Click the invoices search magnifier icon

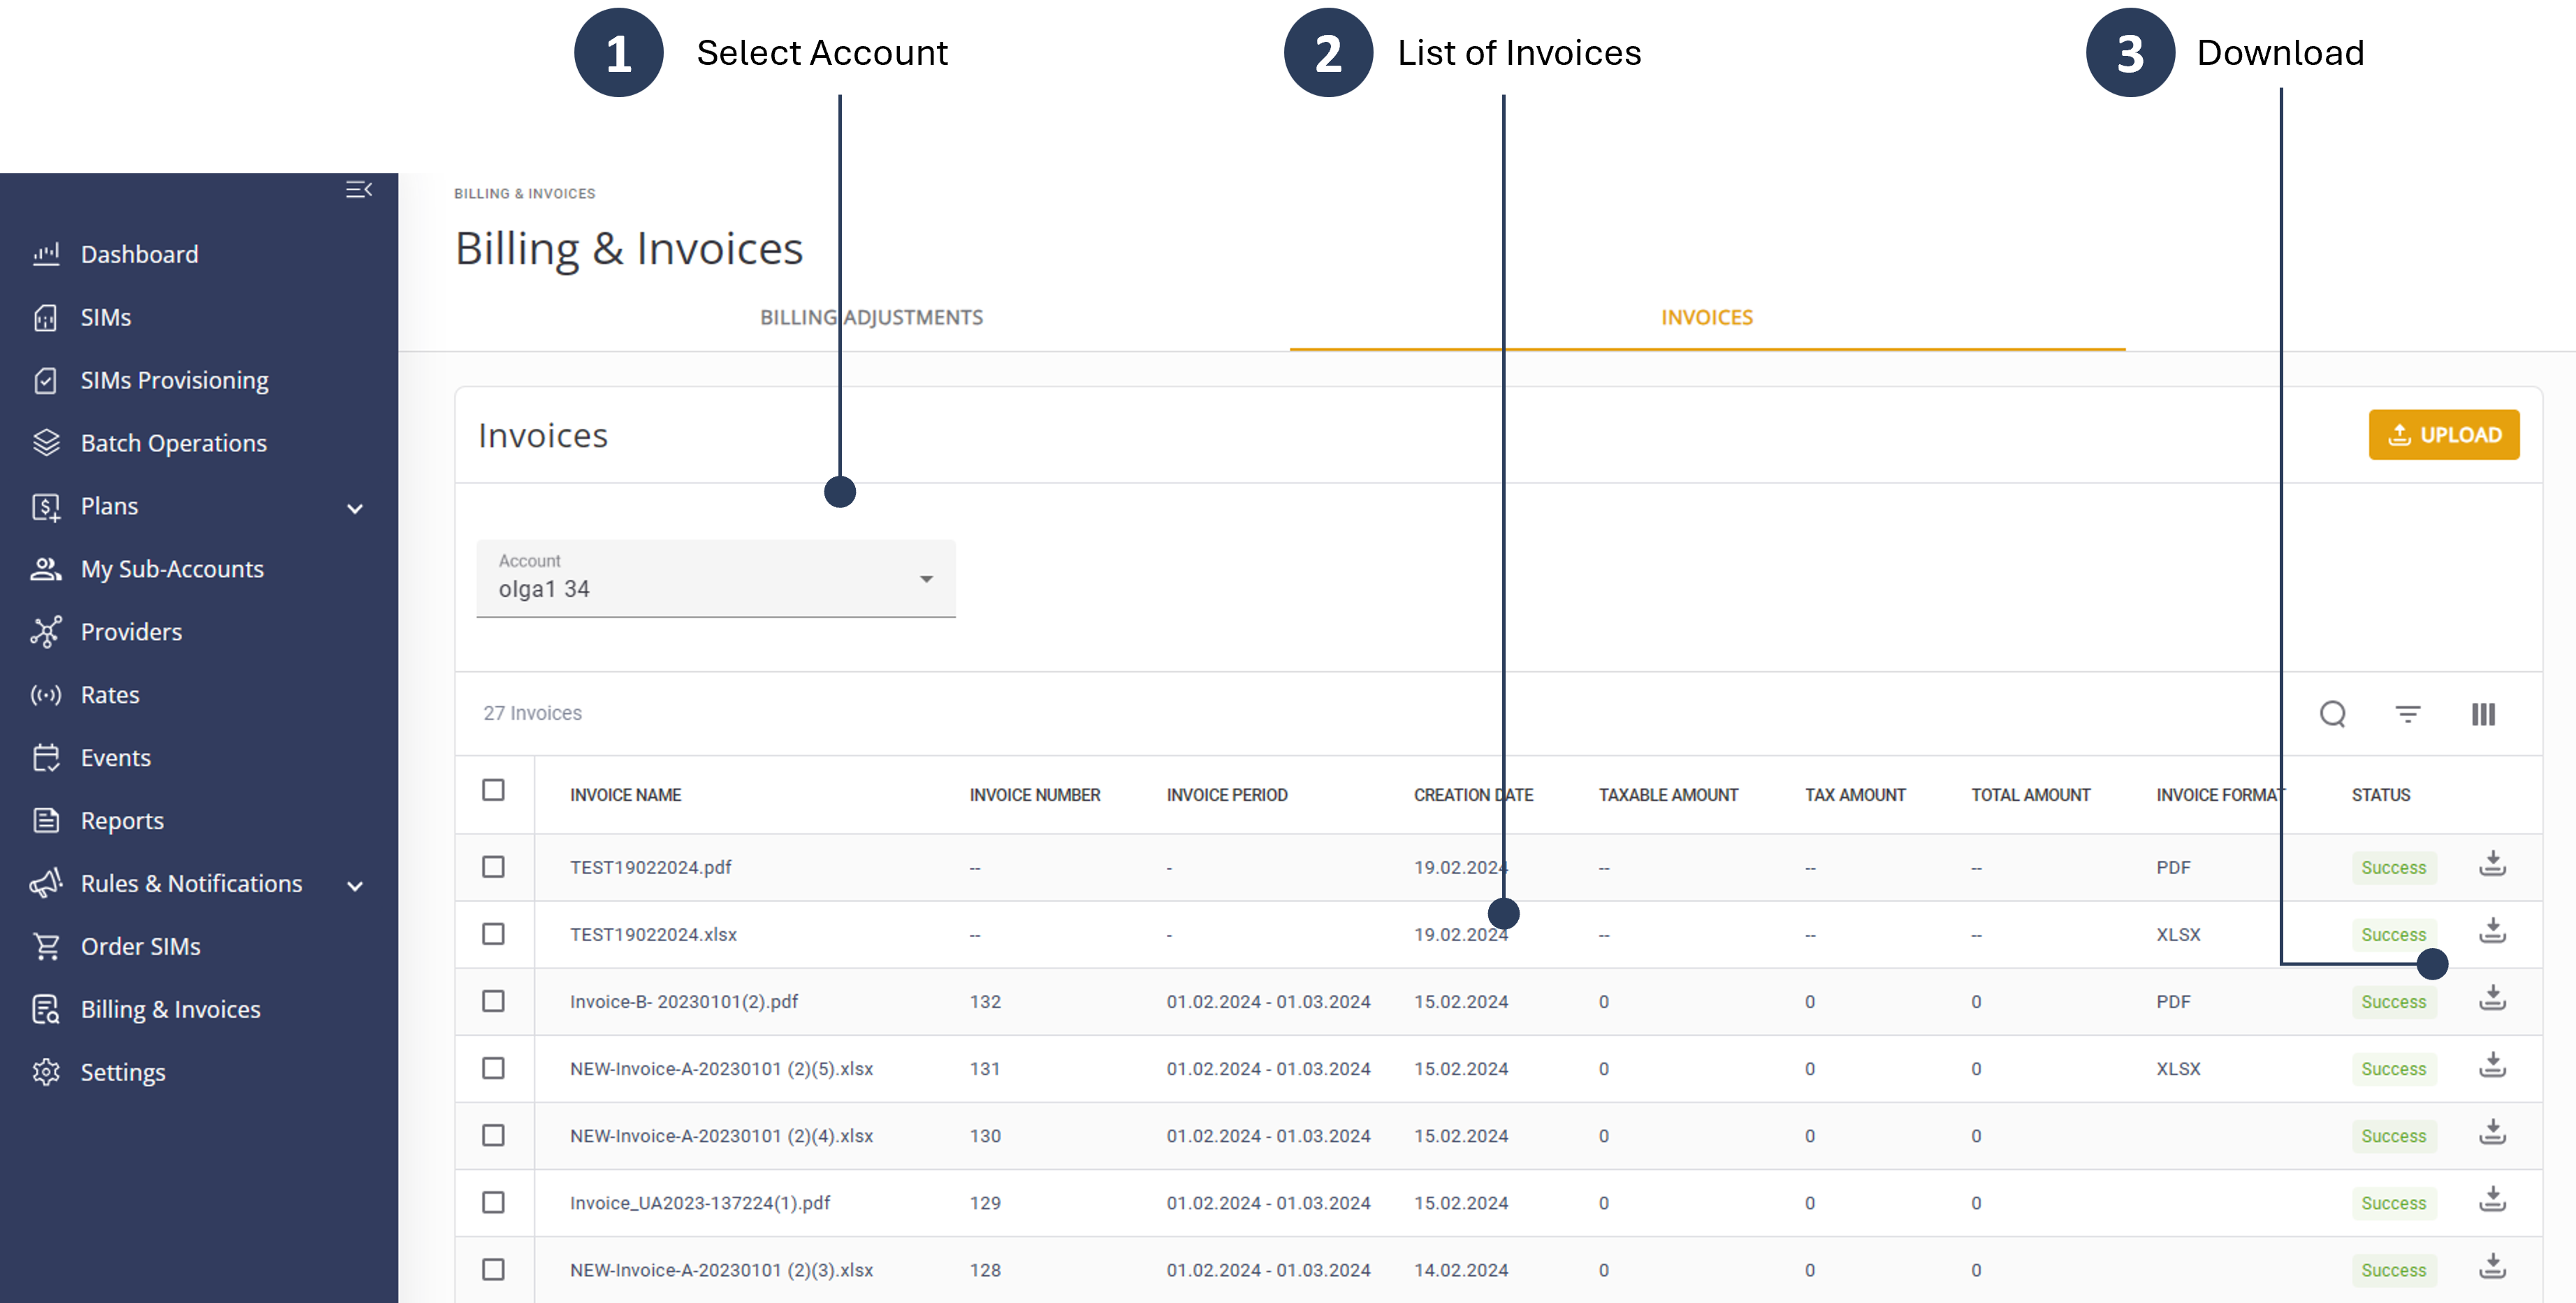pyautogui.click(x=2332, y=714)
